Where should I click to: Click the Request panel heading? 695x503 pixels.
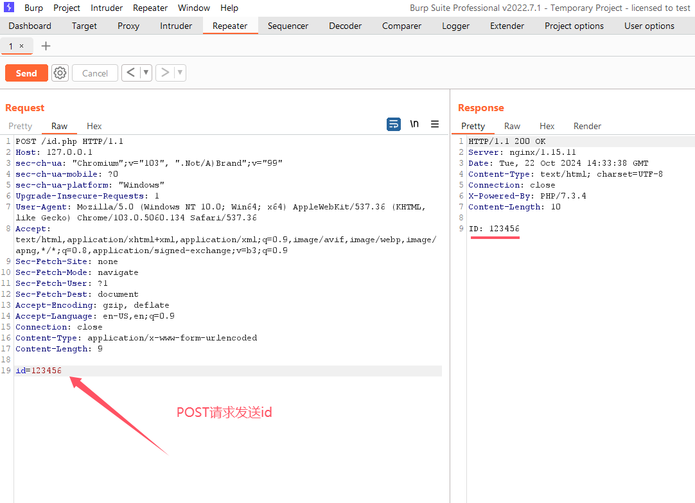(25, 108)
